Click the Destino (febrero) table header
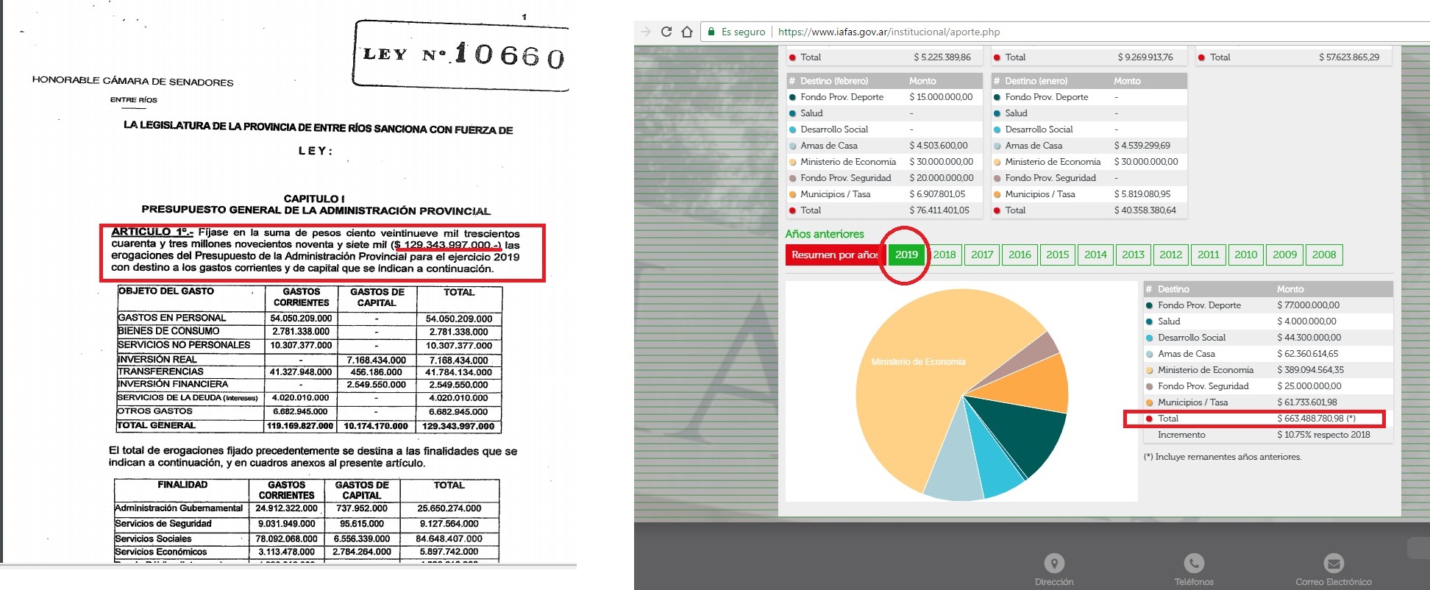Viewport: 1430px width, 590px height. pos(834,81)
